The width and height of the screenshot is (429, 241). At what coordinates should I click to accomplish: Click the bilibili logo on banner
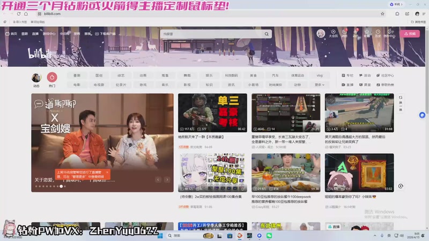[40, 53]
